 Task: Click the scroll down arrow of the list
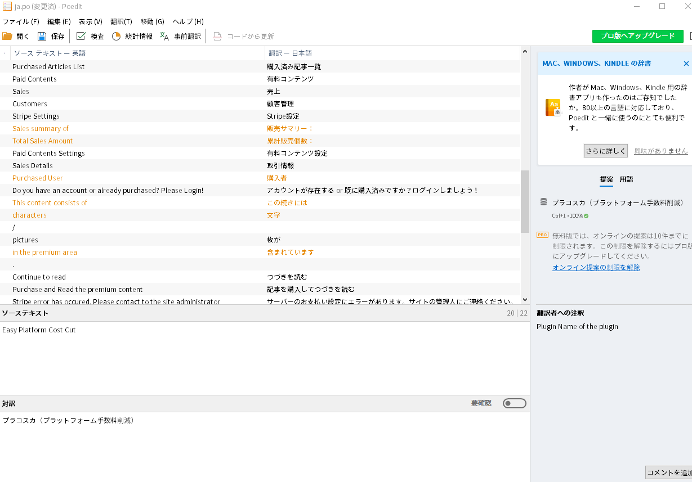coord(525,300)
